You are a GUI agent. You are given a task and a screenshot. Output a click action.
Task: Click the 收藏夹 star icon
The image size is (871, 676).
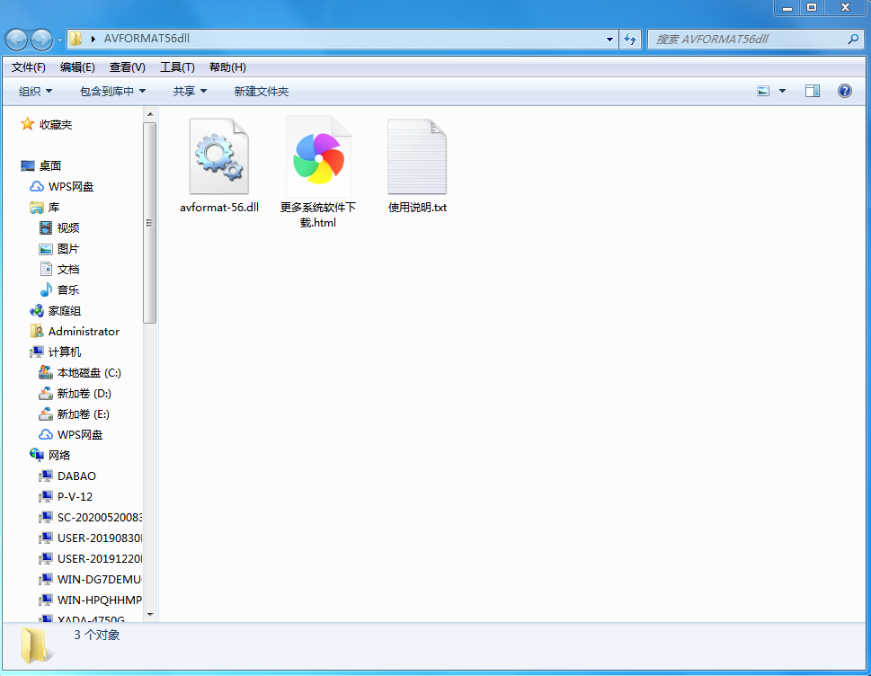[27, 124]
